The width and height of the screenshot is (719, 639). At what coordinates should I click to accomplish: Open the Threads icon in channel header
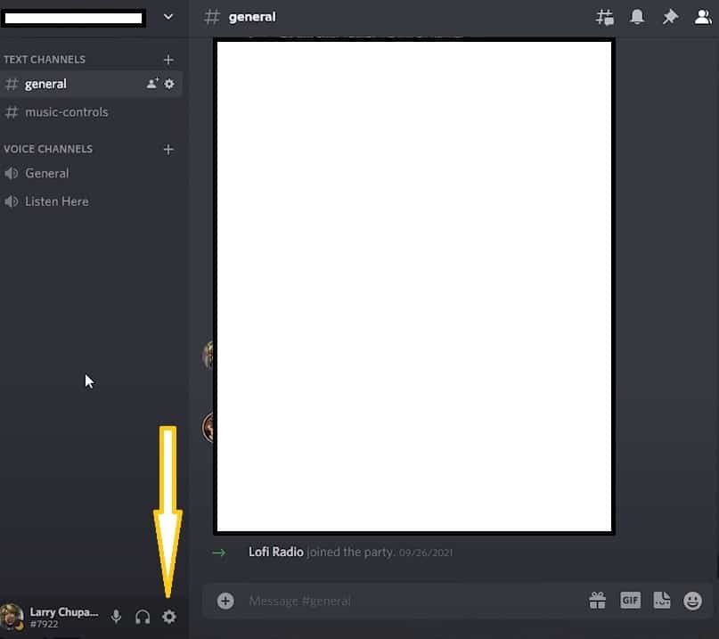(x=605, y=18)
